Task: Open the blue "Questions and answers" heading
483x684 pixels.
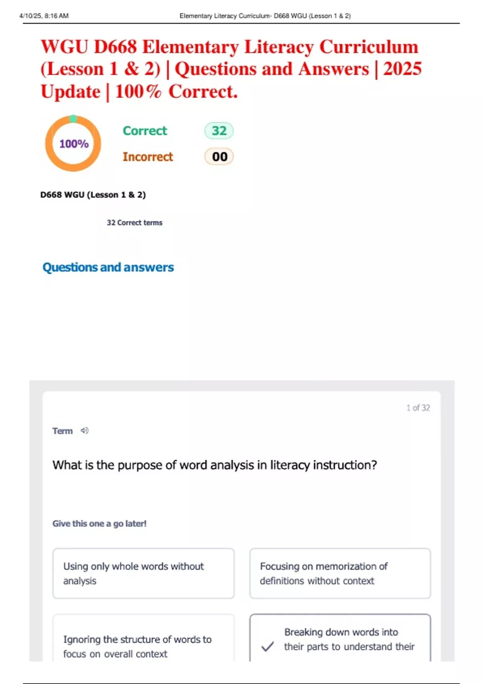Action: 108,267
